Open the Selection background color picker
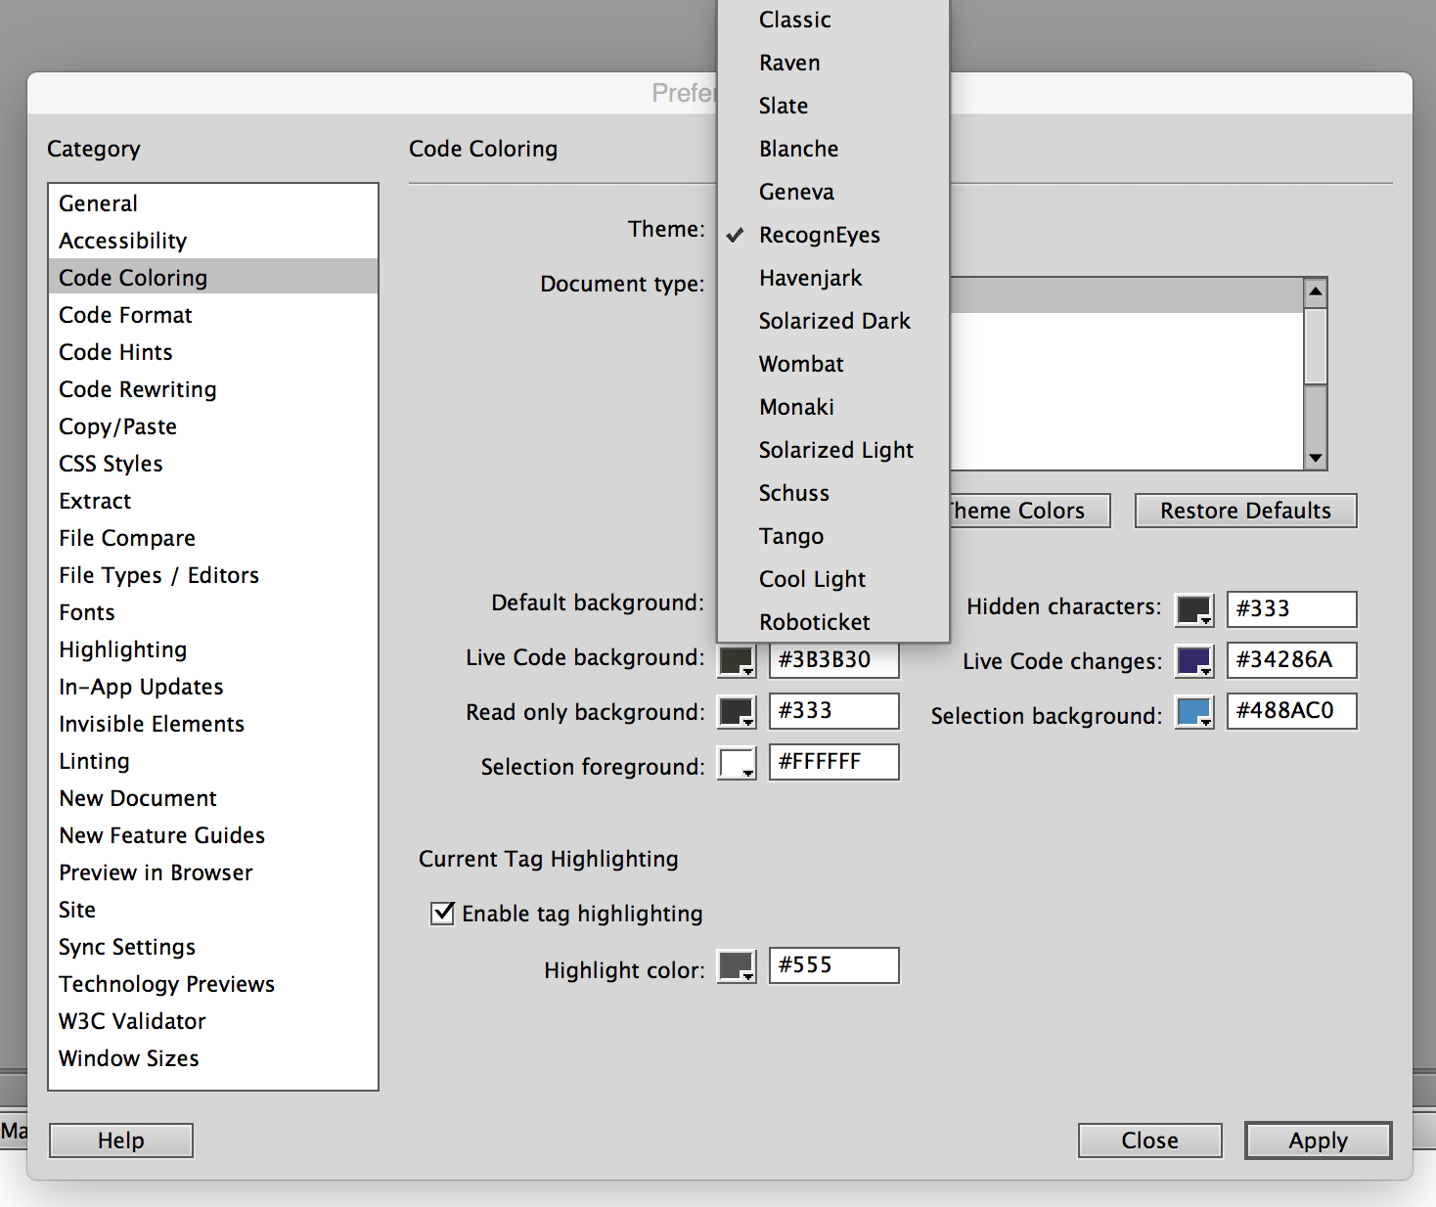Viewport: 1436px width, 1207px height. pos(1193,714)
